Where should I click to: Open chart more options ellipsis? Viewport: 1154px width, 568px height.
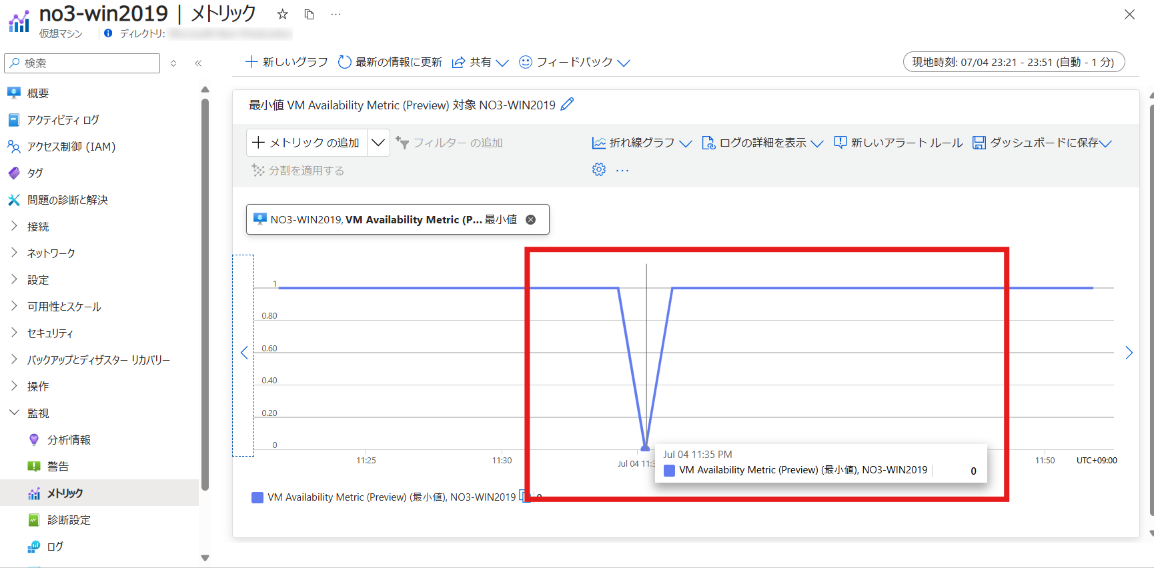[x=622, y=171]
